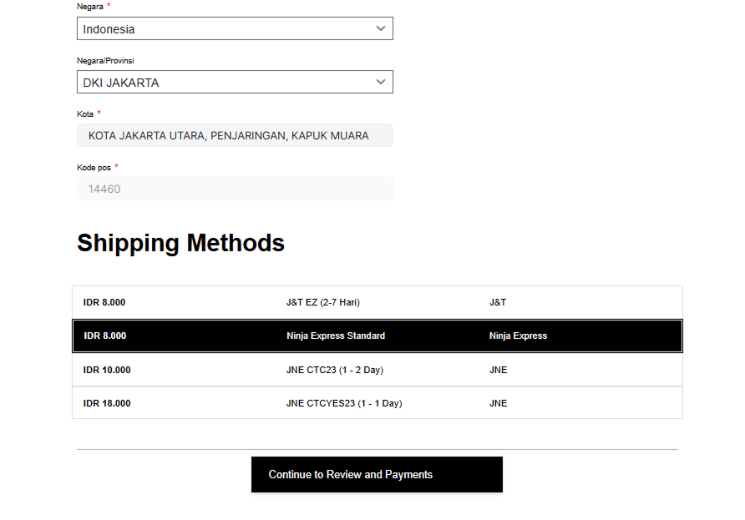Click the IDR 8.000 price in the highlighted Ninja row
This screenshot has width=745, height=520.
click(x=105, y=336)
